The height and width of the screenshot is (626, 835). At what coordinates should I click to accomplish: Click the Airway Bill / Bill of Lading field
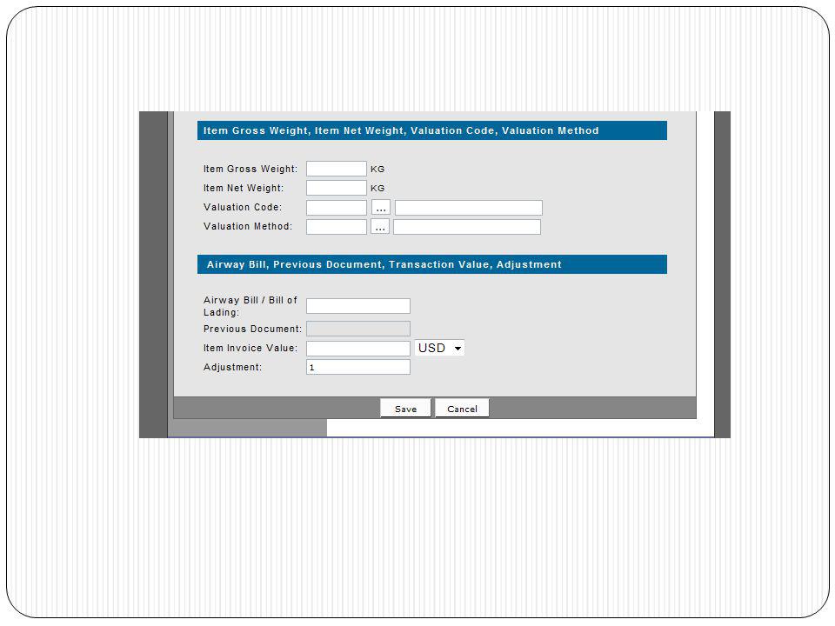(x=357, y=306)
